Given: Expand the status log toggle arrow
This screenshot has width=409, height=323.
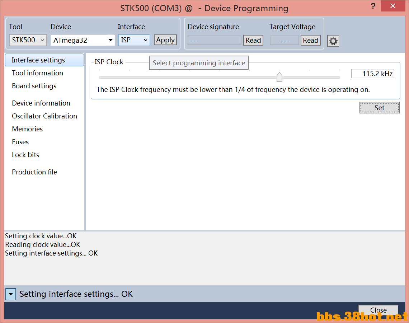Looking at the screenshot, I should [11, 294].
